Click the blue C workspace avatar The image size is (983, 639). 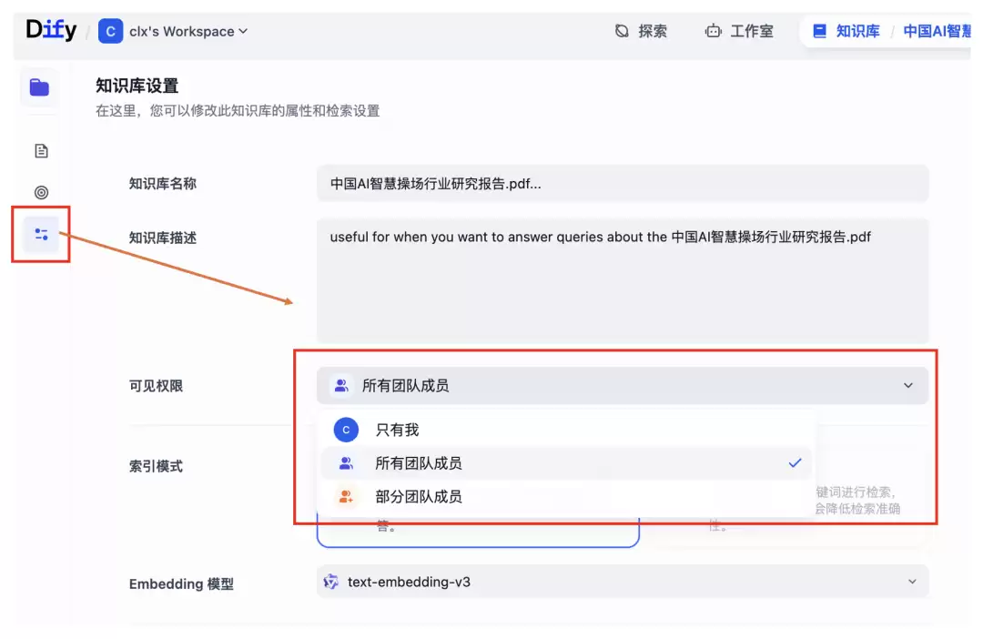tap(110, 31)
